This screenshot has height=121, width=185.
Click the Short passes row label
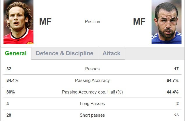(92, 115)
